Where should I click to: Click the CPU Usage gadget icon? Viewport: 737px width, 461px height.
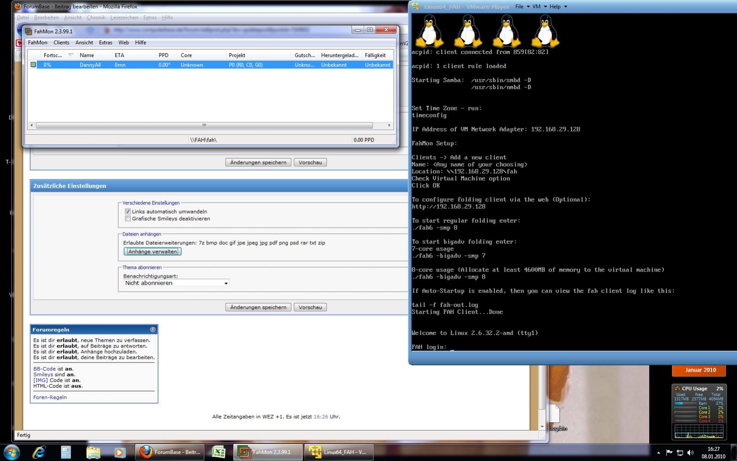click(x=677, y=388)
